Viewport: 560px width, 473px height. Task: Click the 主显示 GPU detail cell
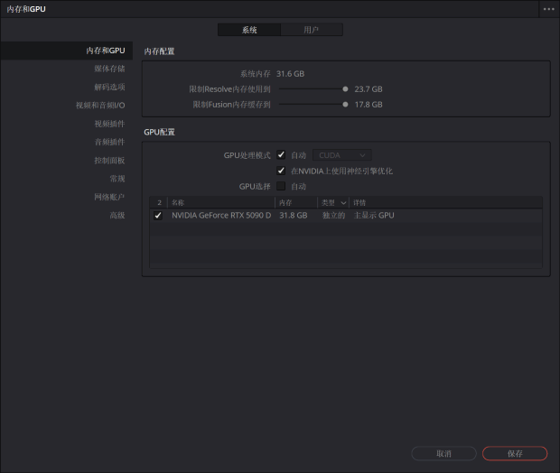point(374,216)
